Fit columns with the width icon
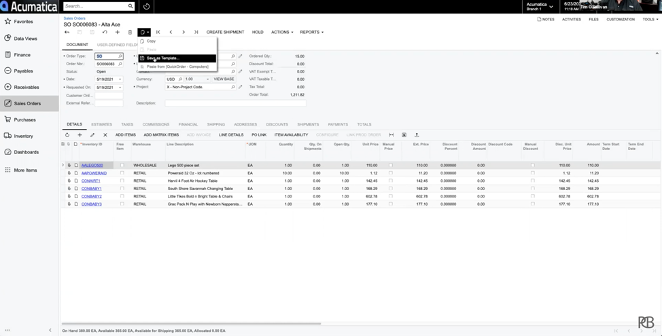 coord(391,135)
